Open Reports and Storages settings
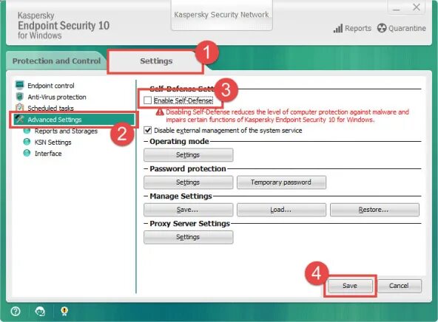Viewport: 438px width, 322px height. [66, 131]
